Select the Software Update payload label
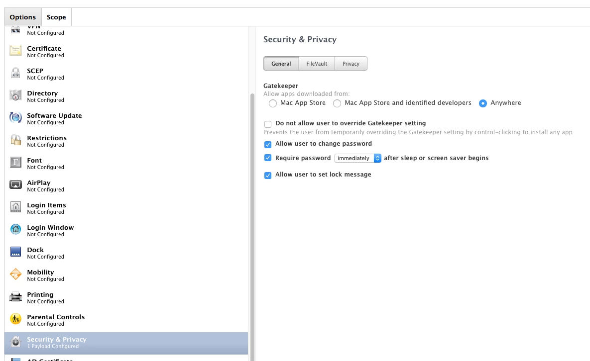Image resolution: width=590 pixels, height=361 pixels. [54, 116]
